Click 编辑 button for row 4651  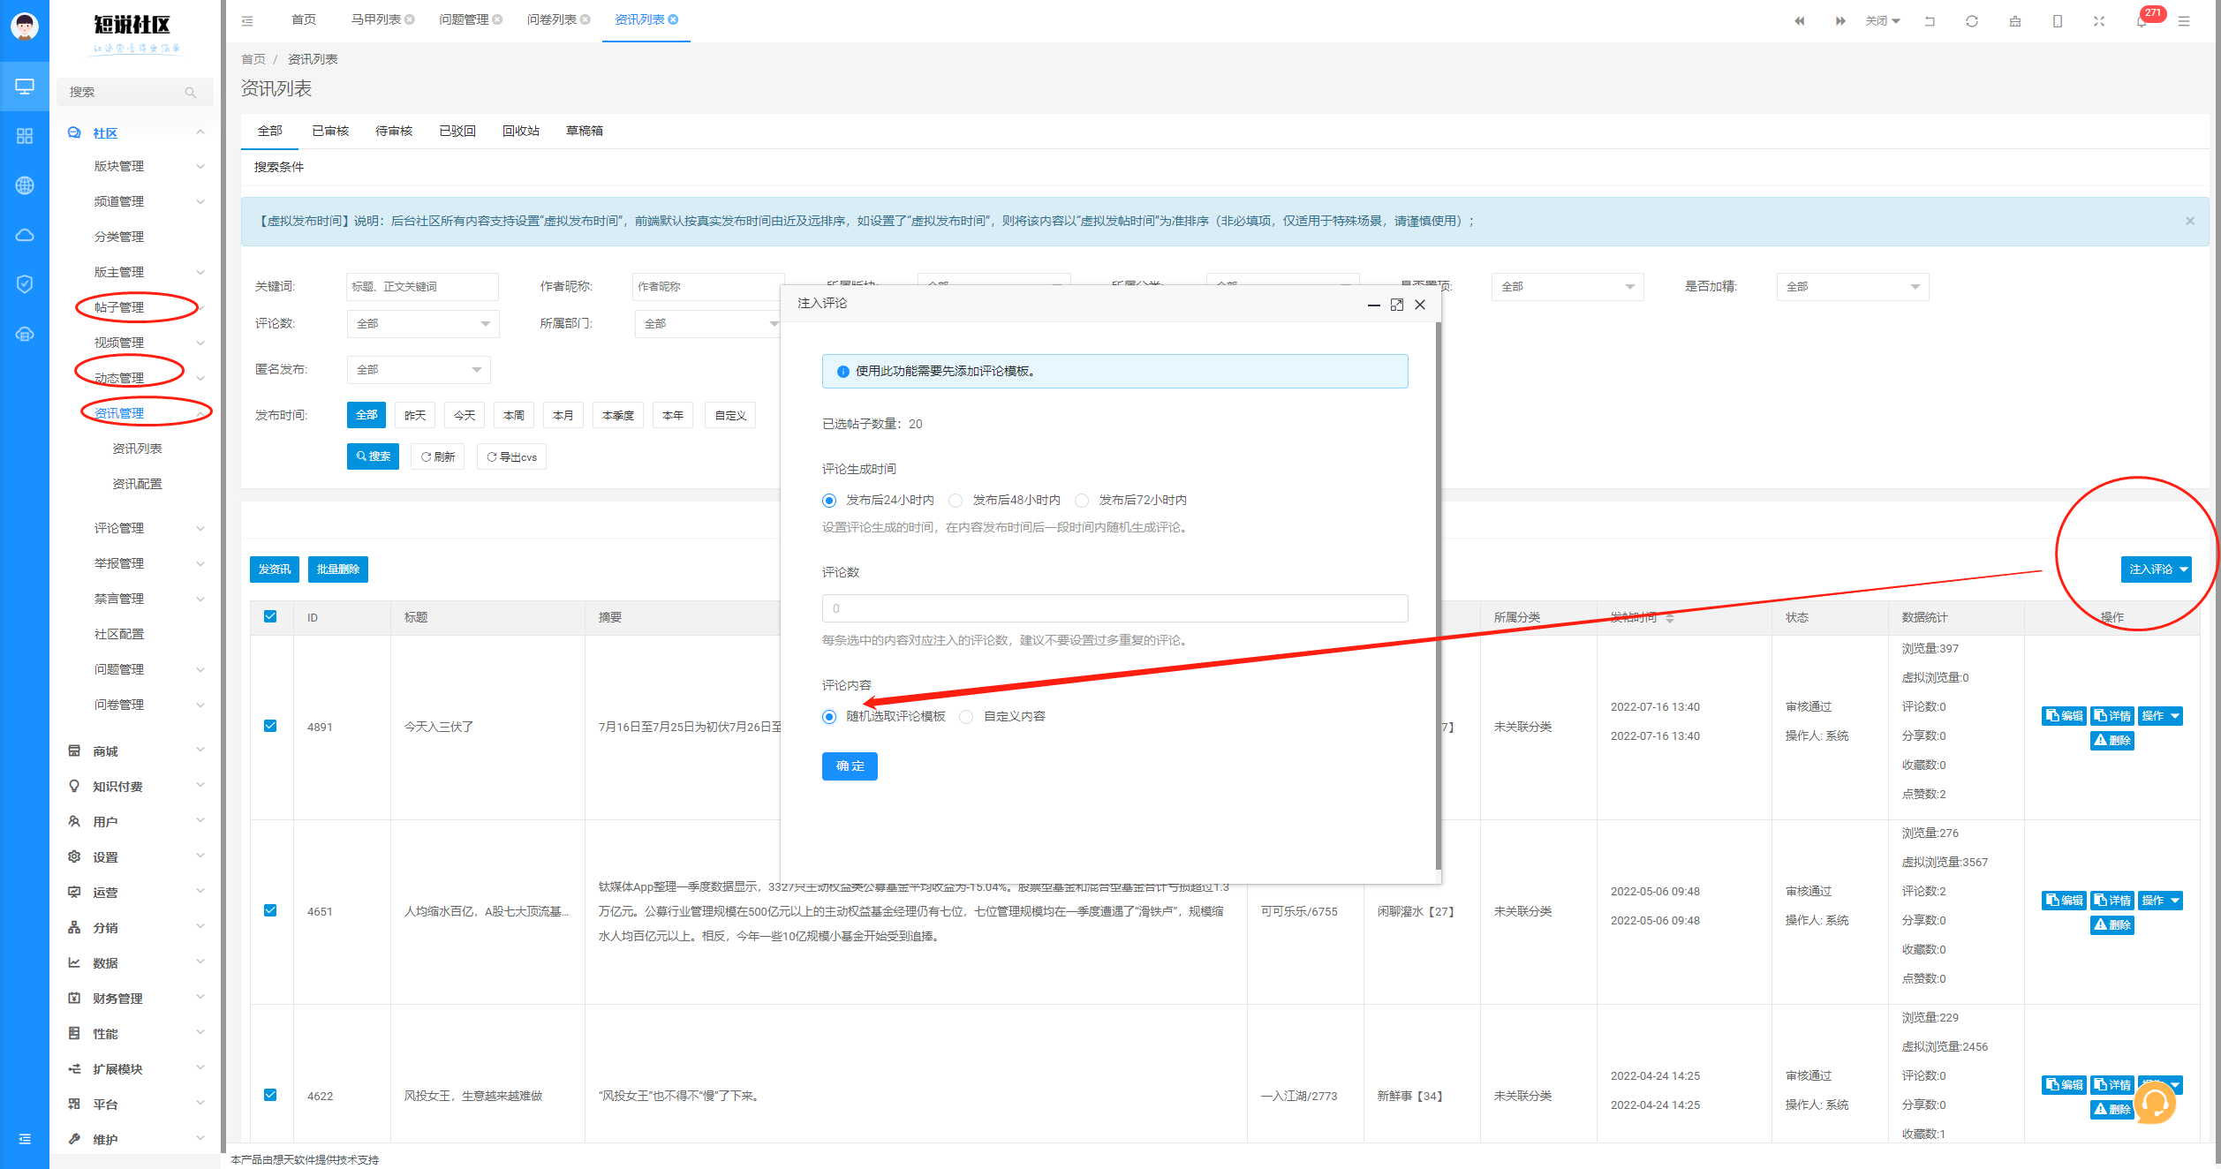2065,901
